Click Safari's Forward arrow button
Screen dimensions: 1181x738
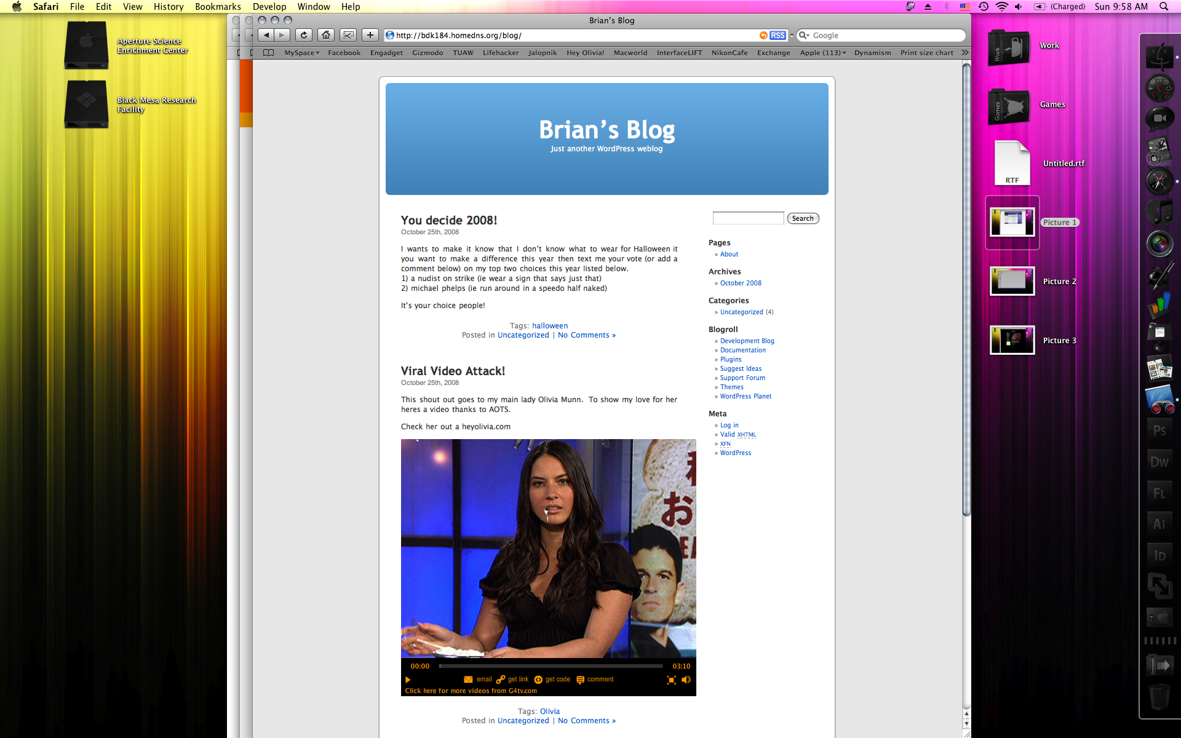click(x=282, y=35)
